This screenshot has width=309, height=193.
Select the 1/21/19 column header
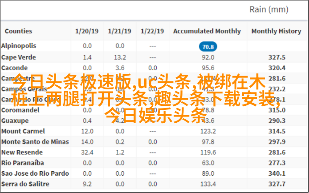(119, 31)
